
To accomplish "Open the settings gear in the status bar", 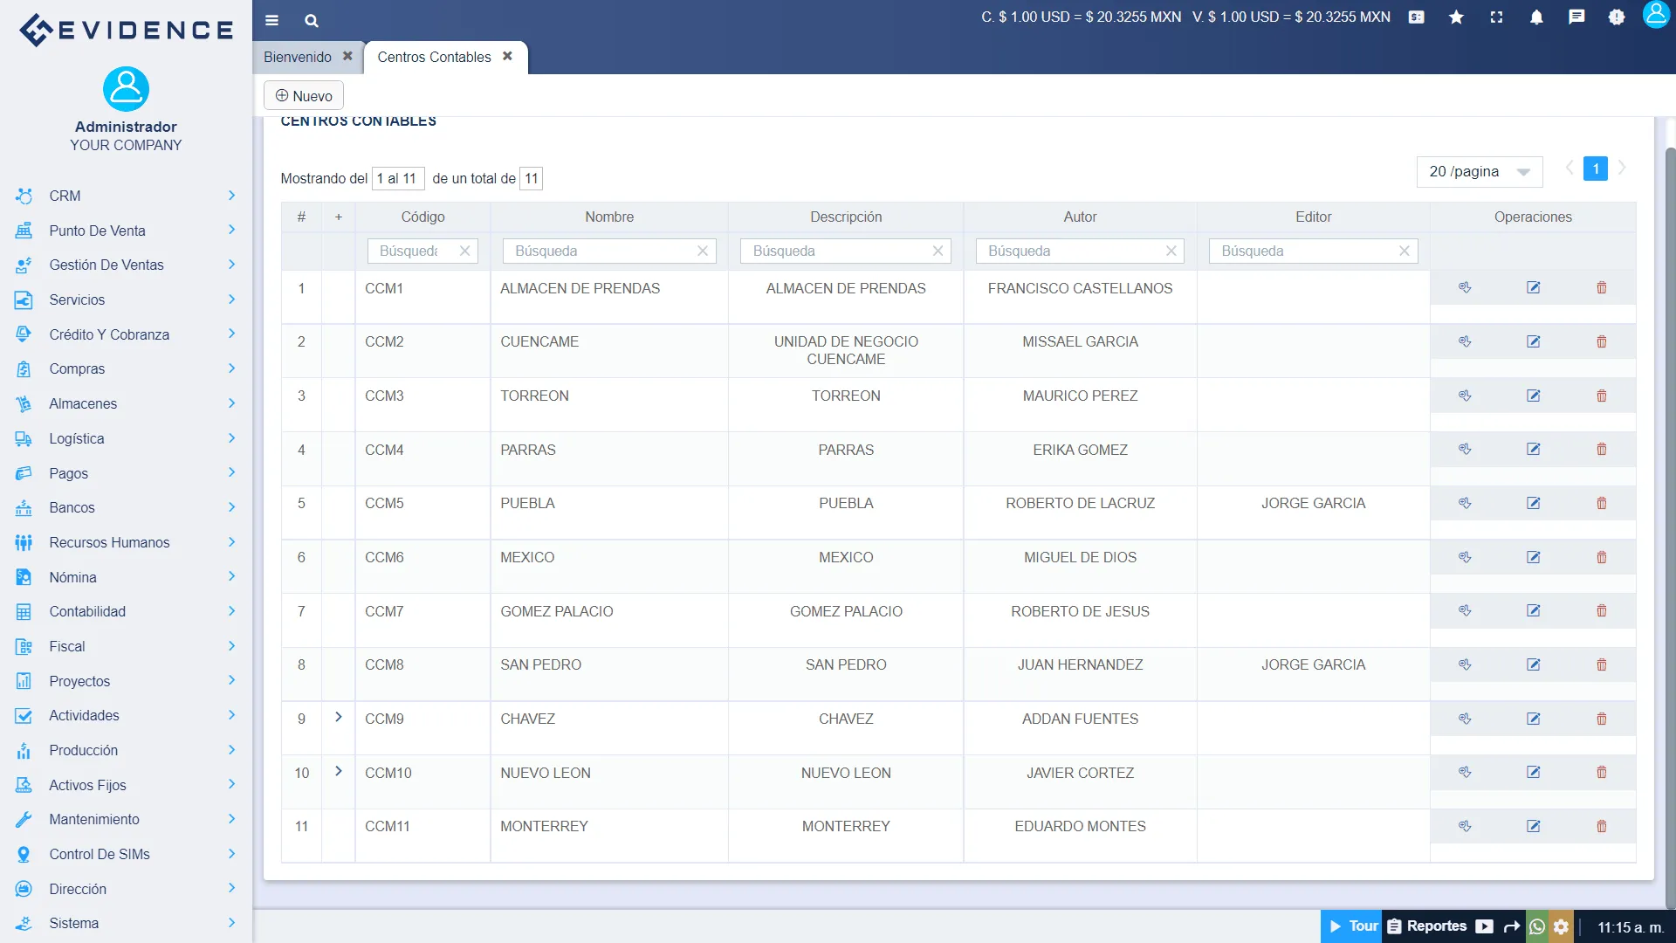I will pyautogui.click(x=1561, y=927).
